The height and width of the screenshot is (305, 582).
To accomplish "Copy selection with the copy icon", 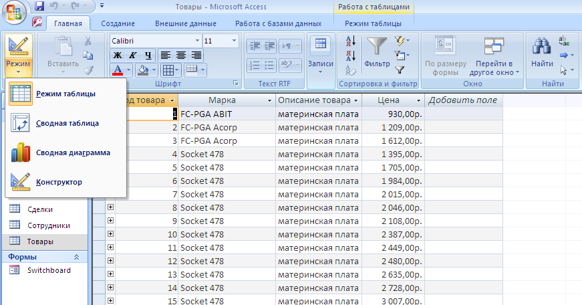I will 88,56.
